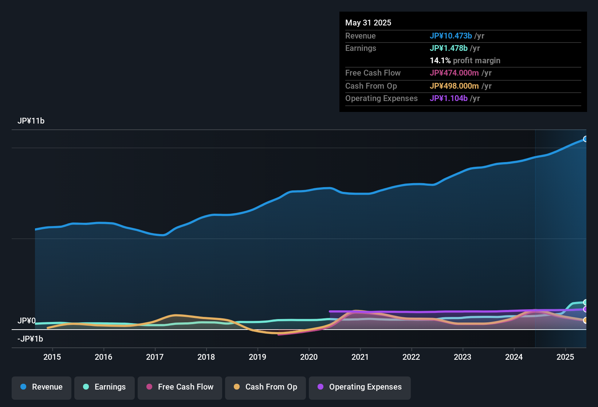Click the teal Earnings endpoint marker

(x=586, y=302)
